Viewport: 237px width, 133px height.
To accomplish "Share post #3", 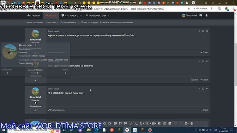I will pyautogui.click(x=199, y=61).
